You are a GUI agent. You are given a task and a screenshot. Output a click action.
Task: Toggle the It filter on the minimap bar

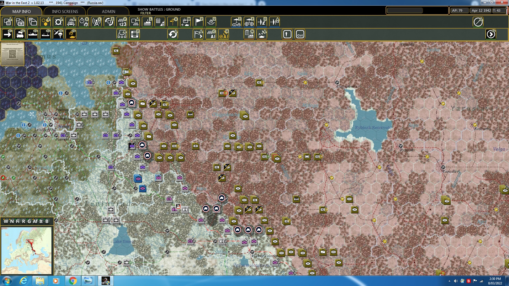point(41,221)
